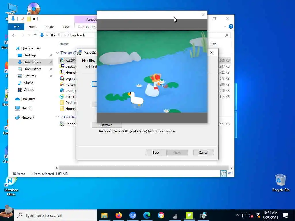
Task: Open Explorer help question mark icon
Action: point(231,27)
